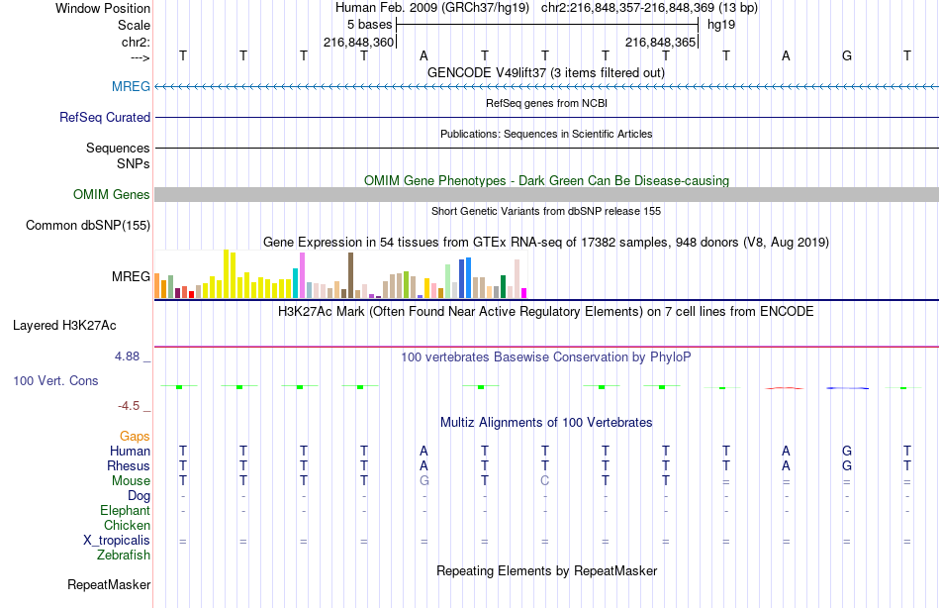Click the Multiz Alignments of 100 Vertebrates title

coord(546,423)
